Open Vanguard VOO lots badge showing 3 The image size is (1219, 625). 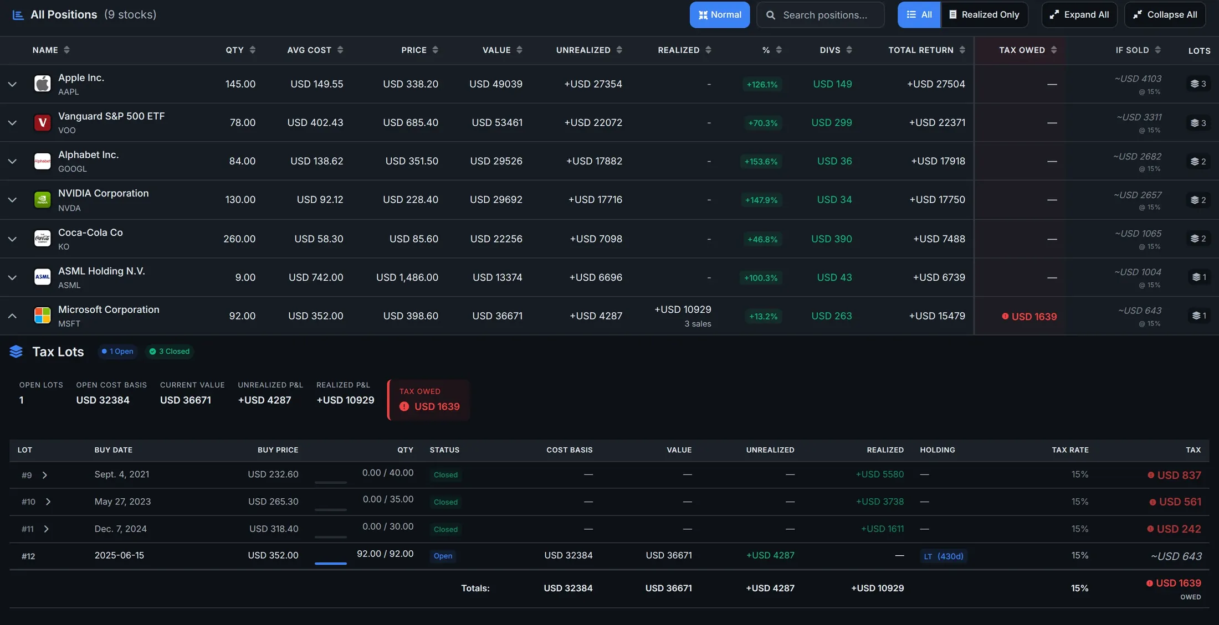(x=1198, y=122)
